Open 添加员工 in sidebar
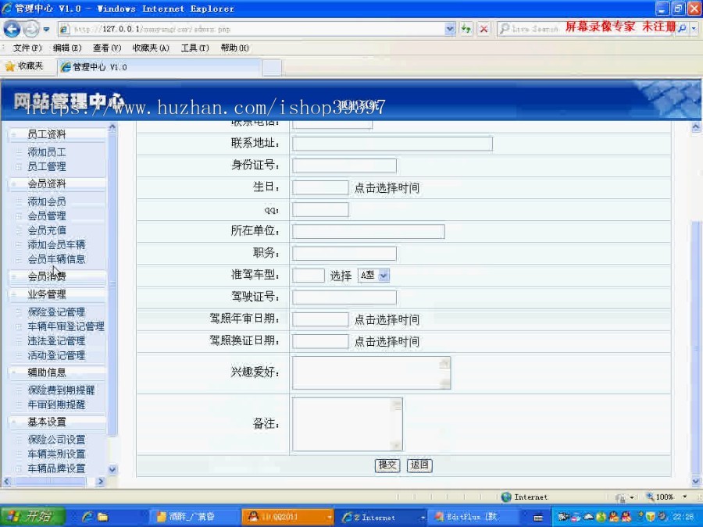The image size is (703, 527). (47, 152)
